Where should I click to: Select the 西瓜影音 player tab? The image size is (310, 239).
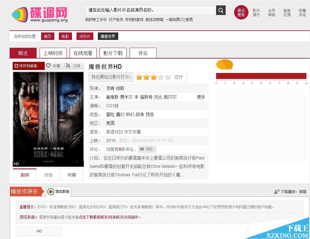pos(58,192)
